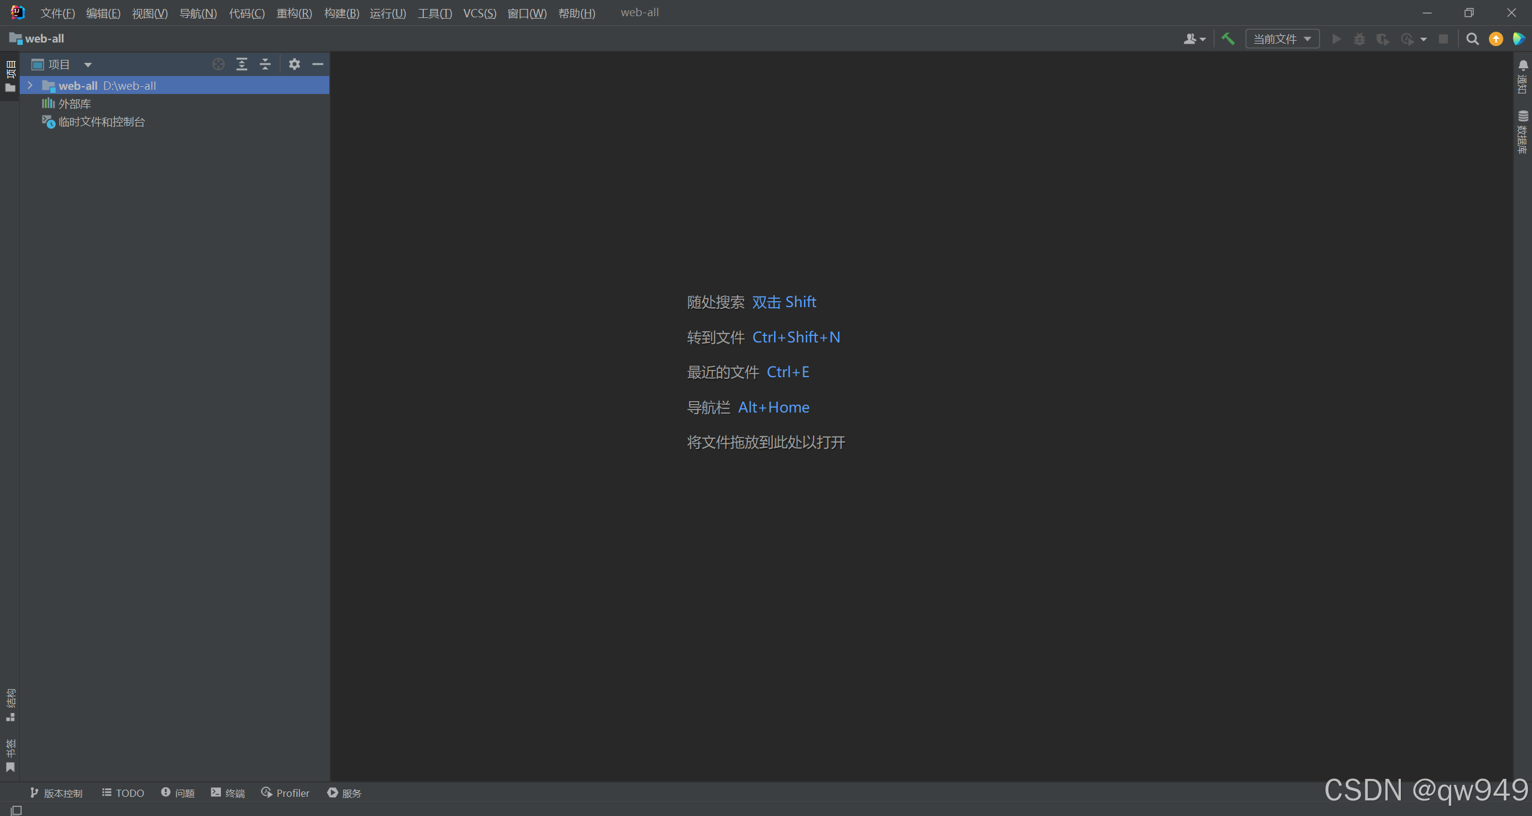Click the Build project hammer icon
The width and height of the screenshot is (1532, 816).
(1228, 39)
